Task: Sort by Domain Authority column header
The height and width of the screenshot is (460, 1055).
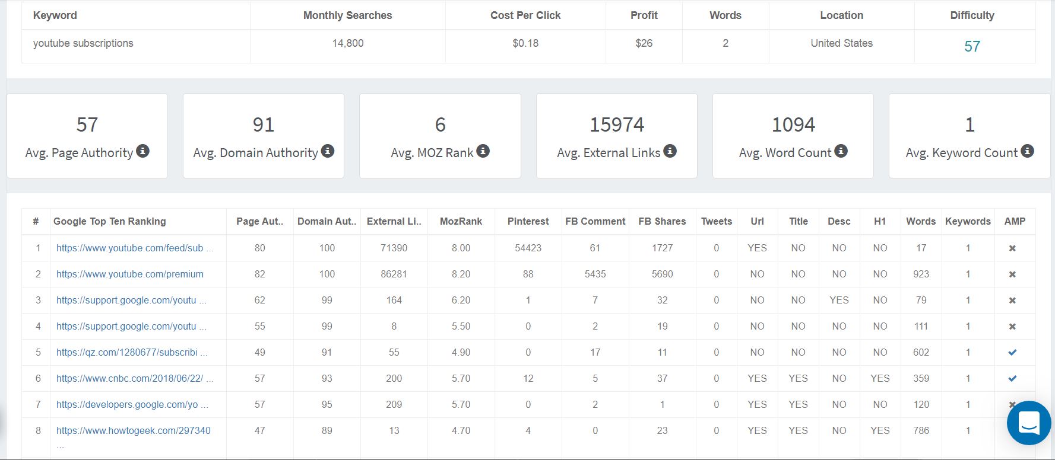Action: pyautogui.click(x=327, y=221)
